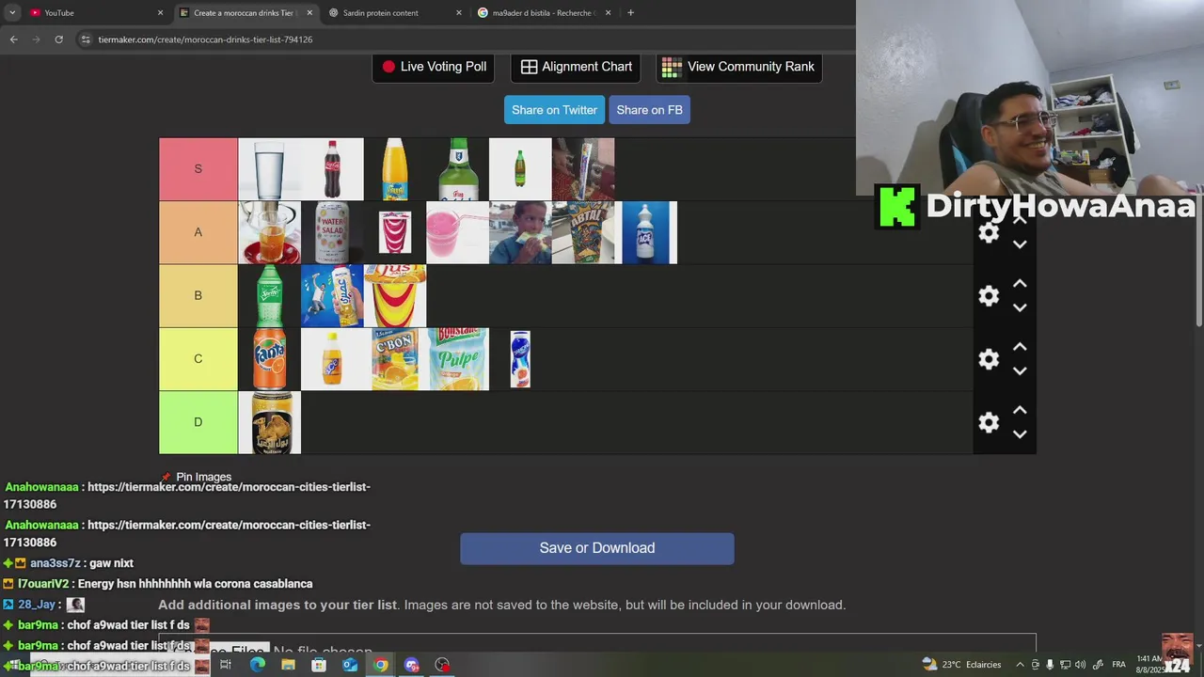Viewport: 1204px width, 677px height.
Task: Select the tea glass in A tier
Action: pyautogui.click(x=269, y=232)
